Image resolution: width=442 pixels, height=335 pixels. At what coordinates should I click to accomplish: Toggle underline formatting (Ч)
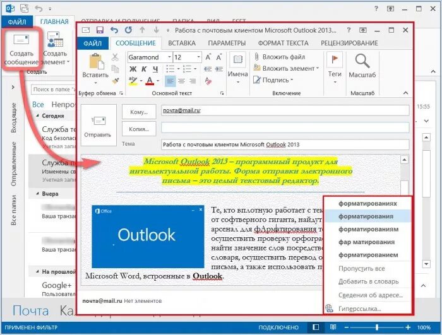pos(155,69)
